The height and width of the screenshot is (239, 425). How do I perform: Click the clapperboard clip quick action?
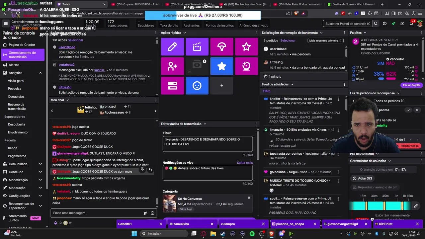[x=197, y=47]
